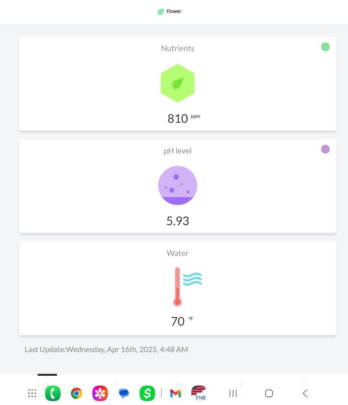This screenshot has width=348, height=405.
Task: Select the Flower growth stage label
Action: [x=174, y=12]
